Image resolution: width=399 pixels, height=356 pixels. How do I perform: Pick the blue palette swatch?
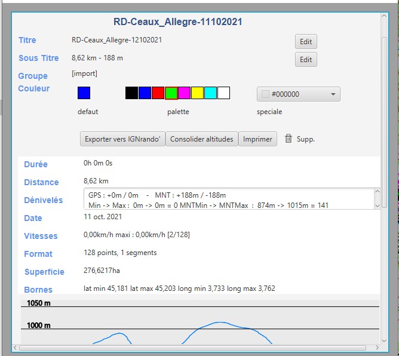point(145,93)
